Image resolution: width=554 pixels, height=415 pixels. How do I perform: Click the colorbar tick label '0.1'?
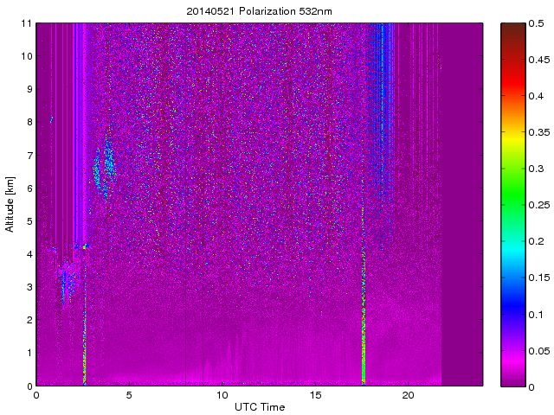[x=536, y=315]
